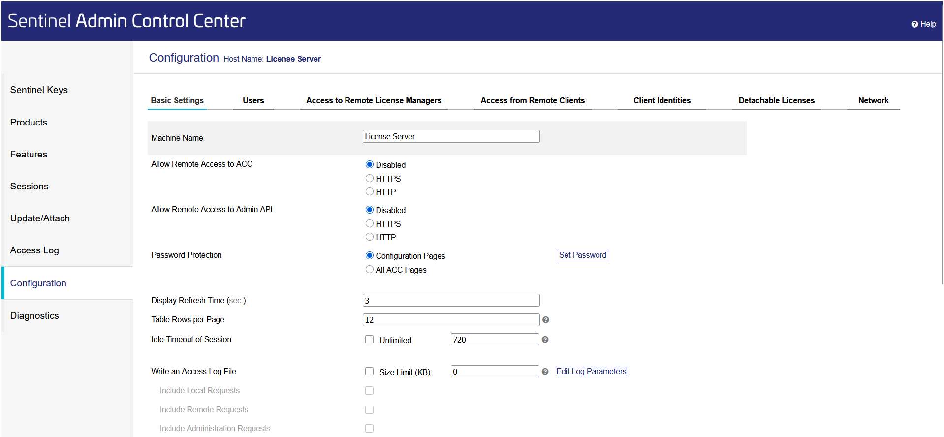
Task: Open the Detachable Licenses tab
Action: coord(776,100)
